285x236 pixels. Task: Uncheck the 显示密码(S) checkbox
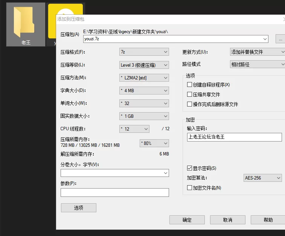click(x=190, y=168)
